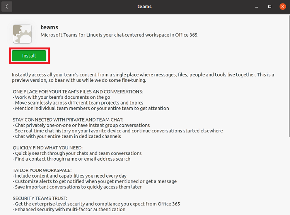Click 'Save important conversations' line
Image resolution: width=290 pixels, height=215 pixels.
coord(77,187)
